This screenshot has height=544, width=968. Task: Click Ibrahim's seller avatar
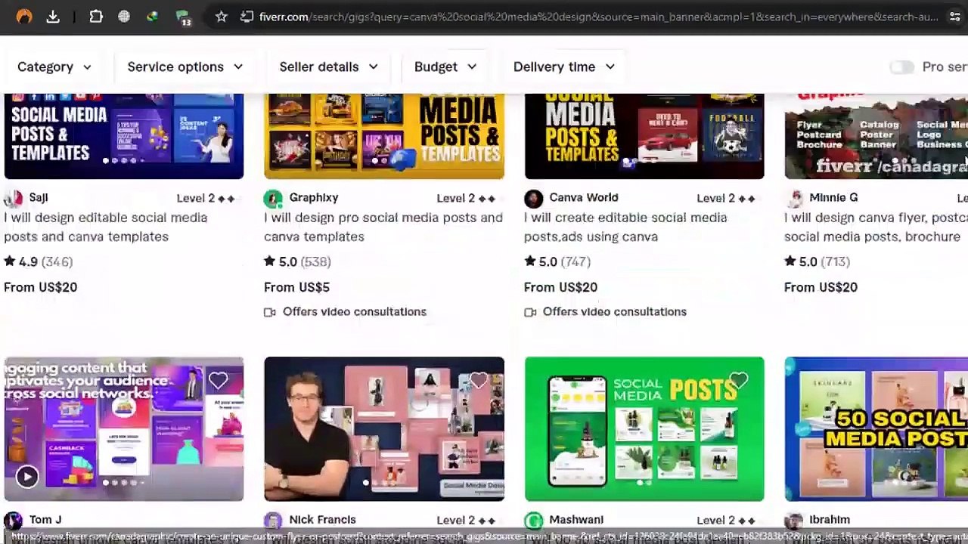point(793,521)
